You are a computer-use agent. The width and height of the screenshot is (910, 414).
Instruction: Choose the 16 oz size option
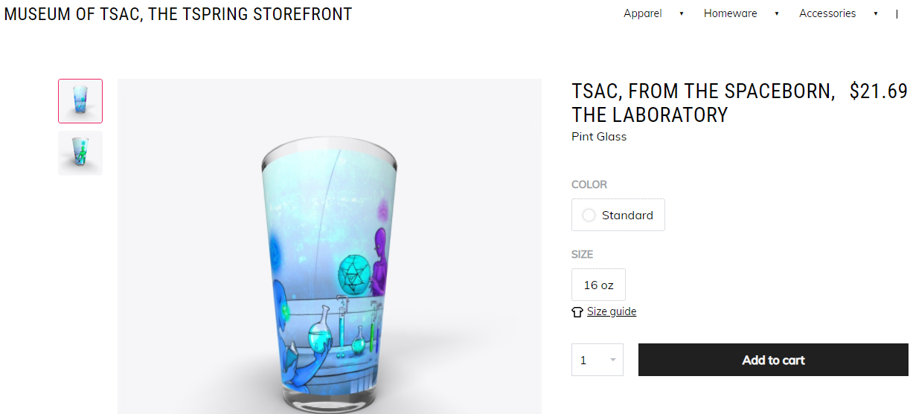click(598, 285)
